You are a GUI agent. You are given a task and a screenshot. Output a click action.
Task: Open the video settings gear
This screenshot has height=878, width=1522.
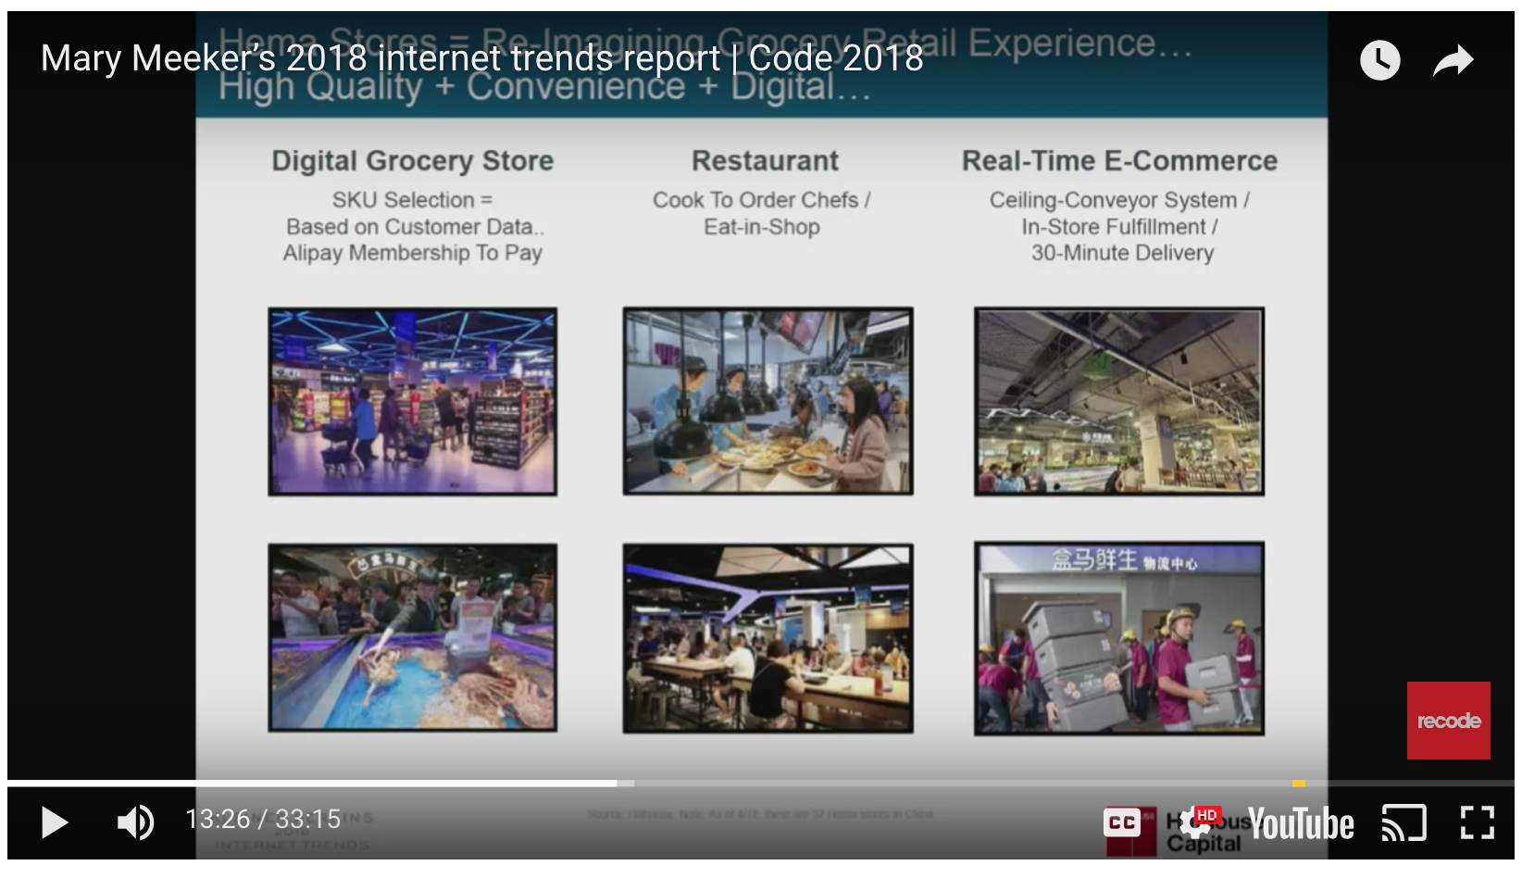coord(1197,822)
